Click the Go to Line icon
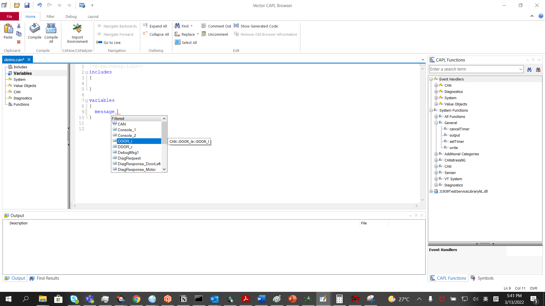545x306 pixels. pos(99,42)
